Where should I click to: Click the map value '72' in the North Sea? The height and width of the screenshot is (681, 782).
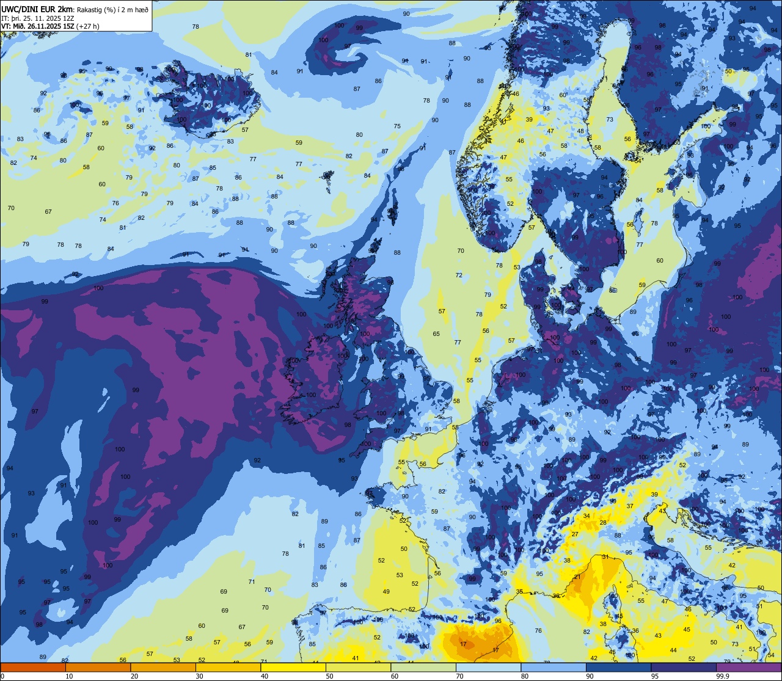[459, 275]
